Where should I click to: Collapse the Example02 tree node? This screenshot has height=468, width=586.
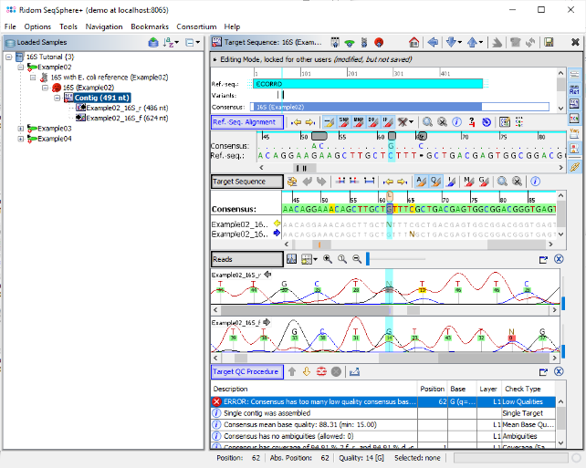21,68
